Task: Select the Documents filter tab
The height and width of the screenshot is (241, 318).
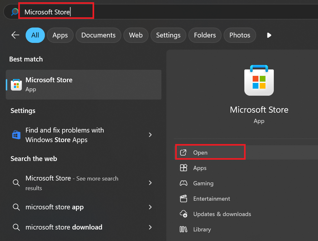Action: (98, 35)
